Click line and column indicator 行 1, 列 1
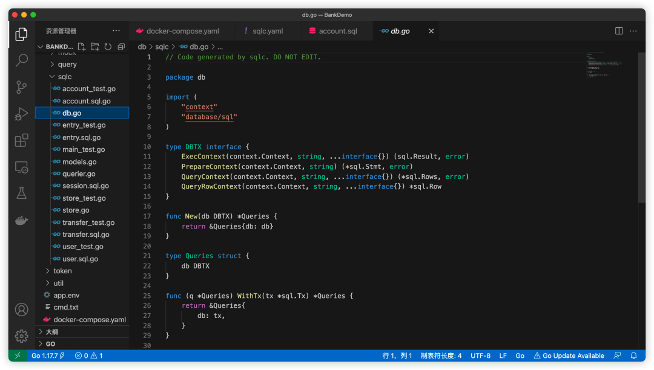This screenshot has width=654, height=370. 397,356
